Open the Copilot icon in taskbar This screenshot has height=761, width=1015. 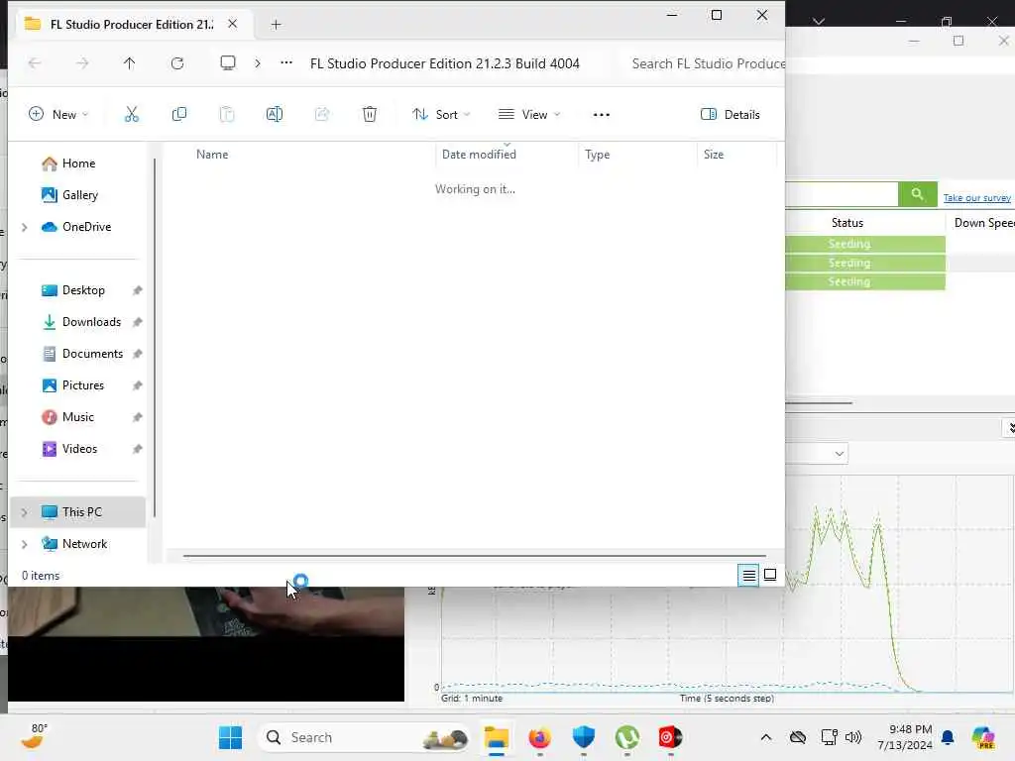click(983, 737)
